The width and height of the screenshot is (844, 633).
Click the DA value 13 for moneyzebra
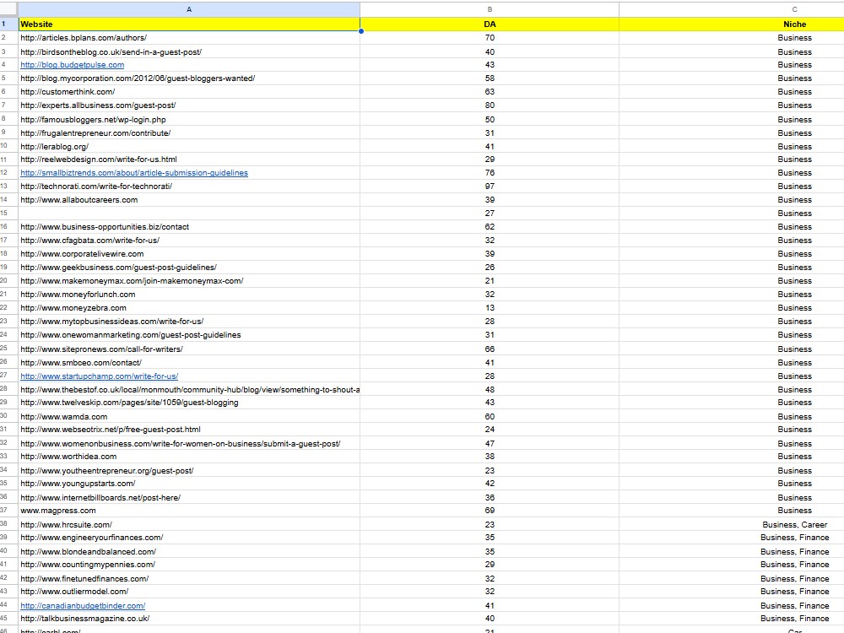(490, 308)
